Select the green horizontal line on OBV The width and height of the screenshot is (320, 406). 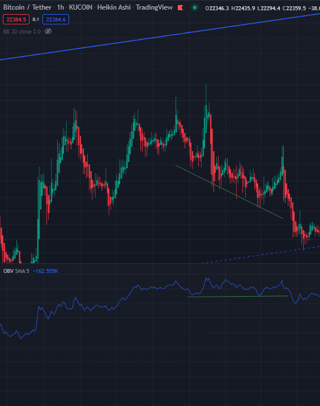point(238,296)
